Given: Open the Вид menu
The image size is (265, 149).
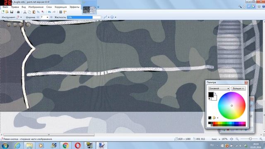Looking at the screenshot, I should (x=24, y=7).
